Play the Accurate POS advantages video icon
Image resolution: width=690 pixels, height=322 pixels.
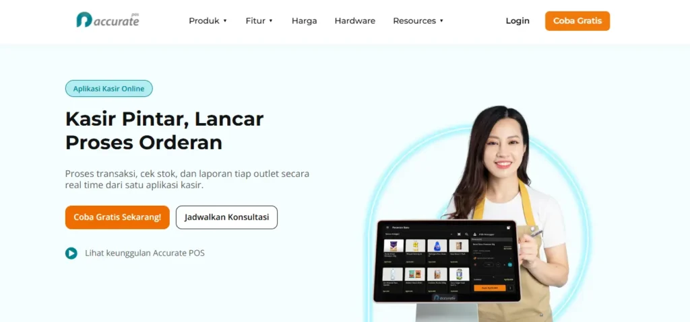tap(71, 253)
